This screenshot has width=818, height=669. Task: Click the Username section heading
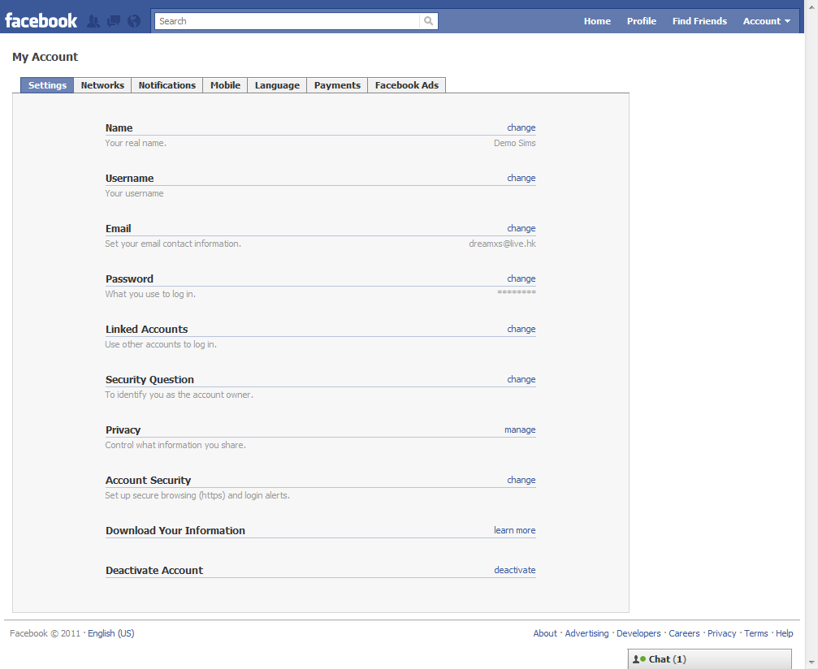tap(129, 178)
